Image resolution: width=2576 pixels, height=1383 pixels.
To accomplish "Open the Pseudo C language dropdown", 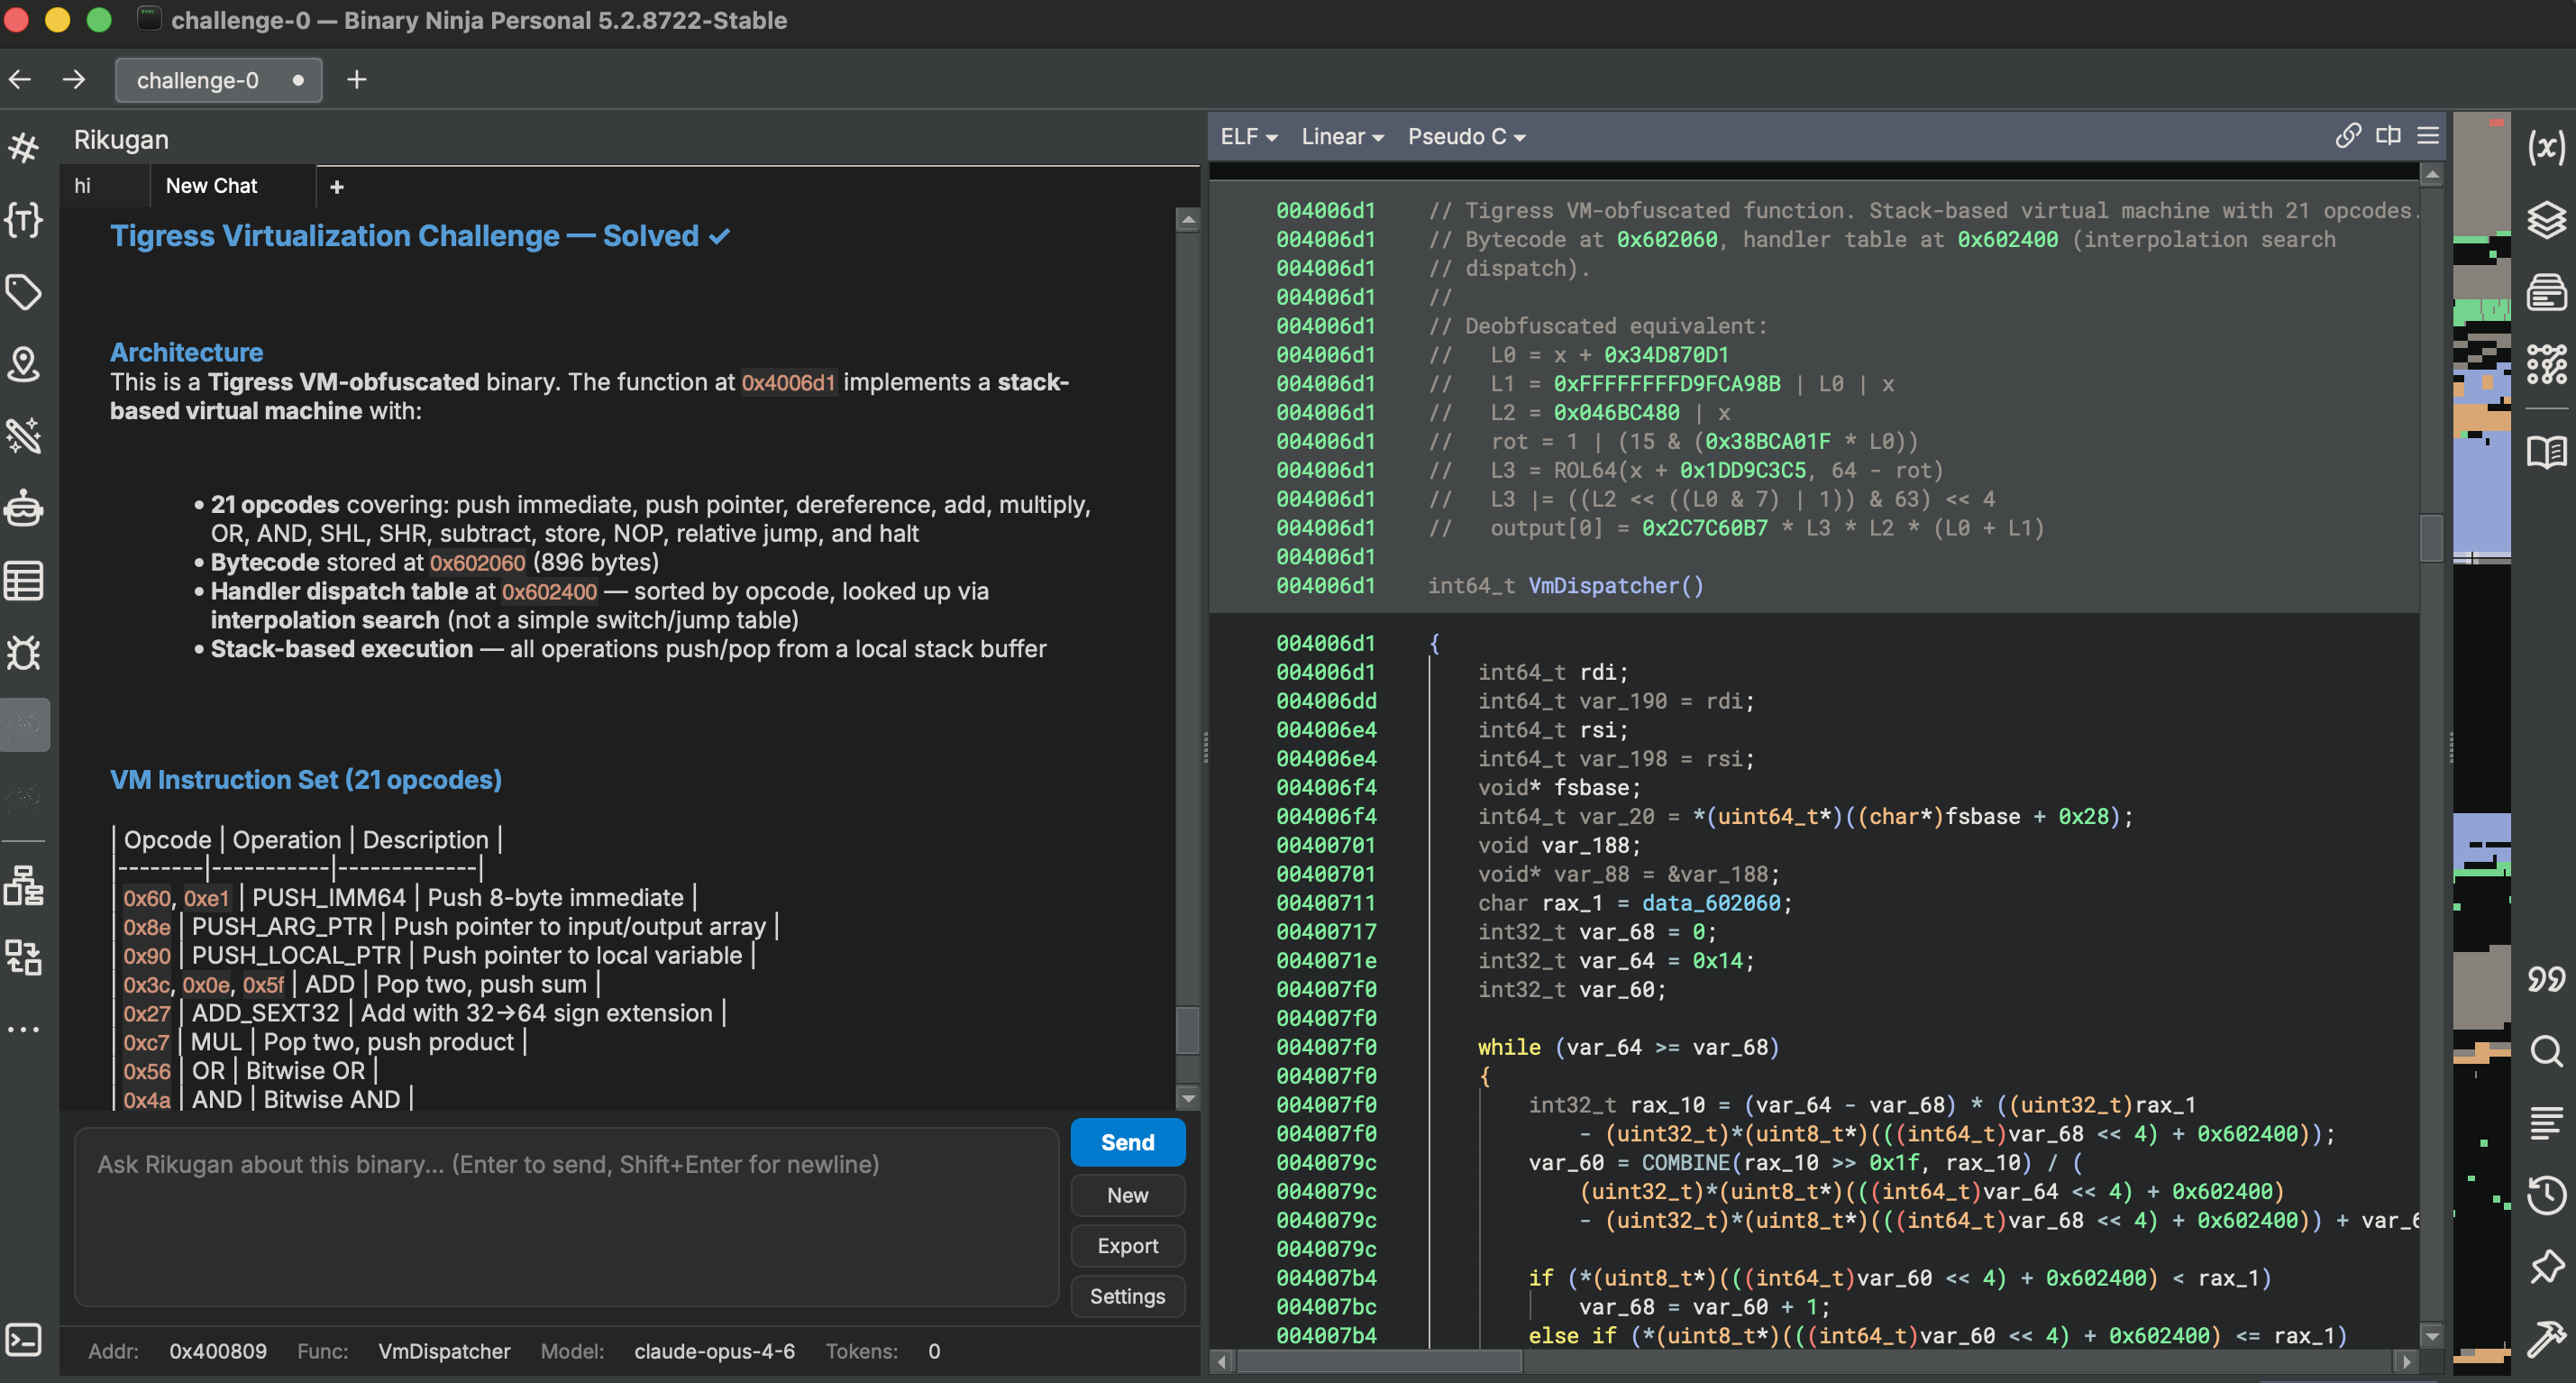I will pyautogui.click(x=1466, y=137).
